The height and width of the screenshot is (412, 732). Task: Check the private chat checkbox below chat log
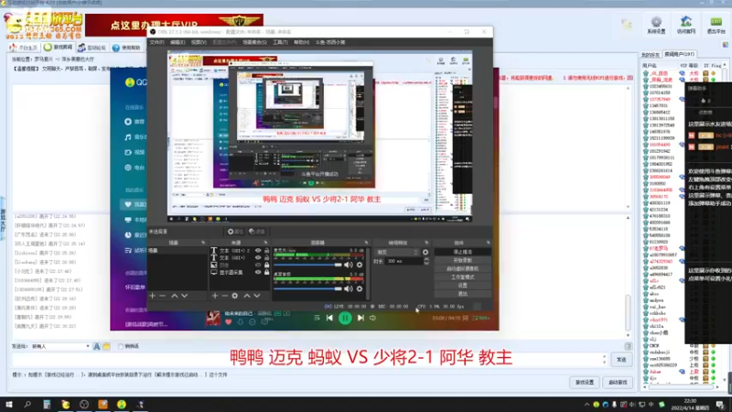point(121,347)
